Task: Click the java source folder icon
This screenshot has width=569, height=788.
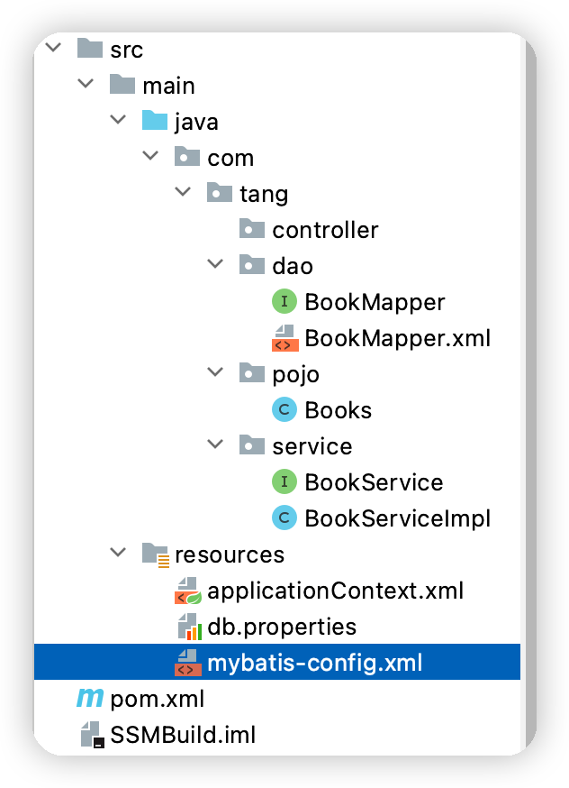Action: pos(154,121)
